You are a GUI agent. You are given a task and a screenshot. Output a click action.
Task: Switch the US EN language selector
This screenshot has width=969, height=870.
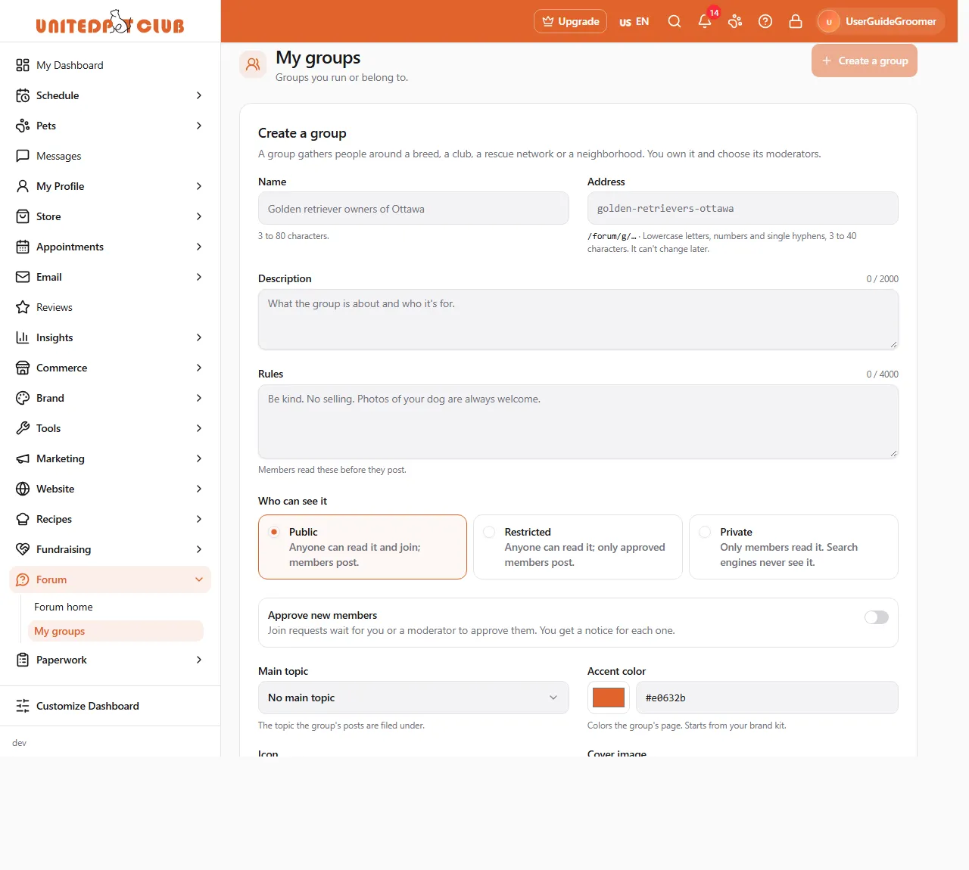pyautogui.click(x=634, y=21)
